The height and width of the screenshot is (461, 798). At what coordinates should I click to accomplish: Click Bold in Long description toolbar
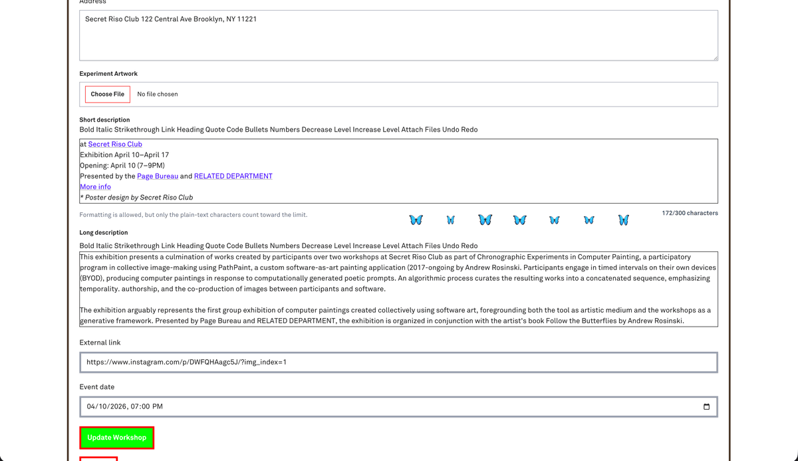coord(87,246)
